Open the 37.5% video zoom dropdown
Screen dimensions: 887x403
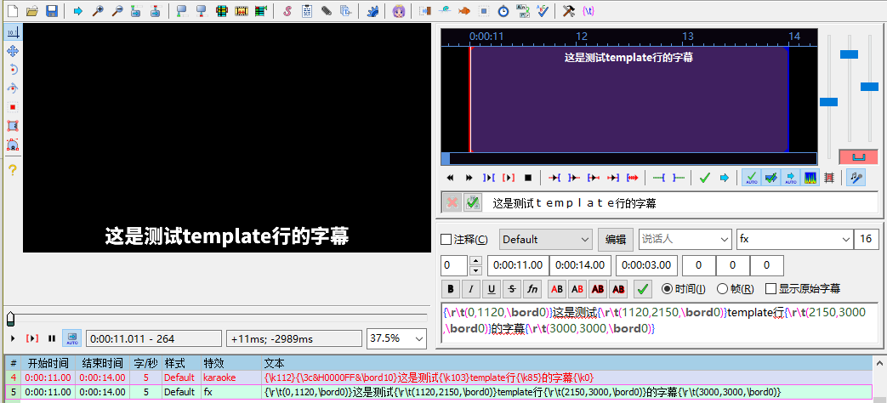396,338
